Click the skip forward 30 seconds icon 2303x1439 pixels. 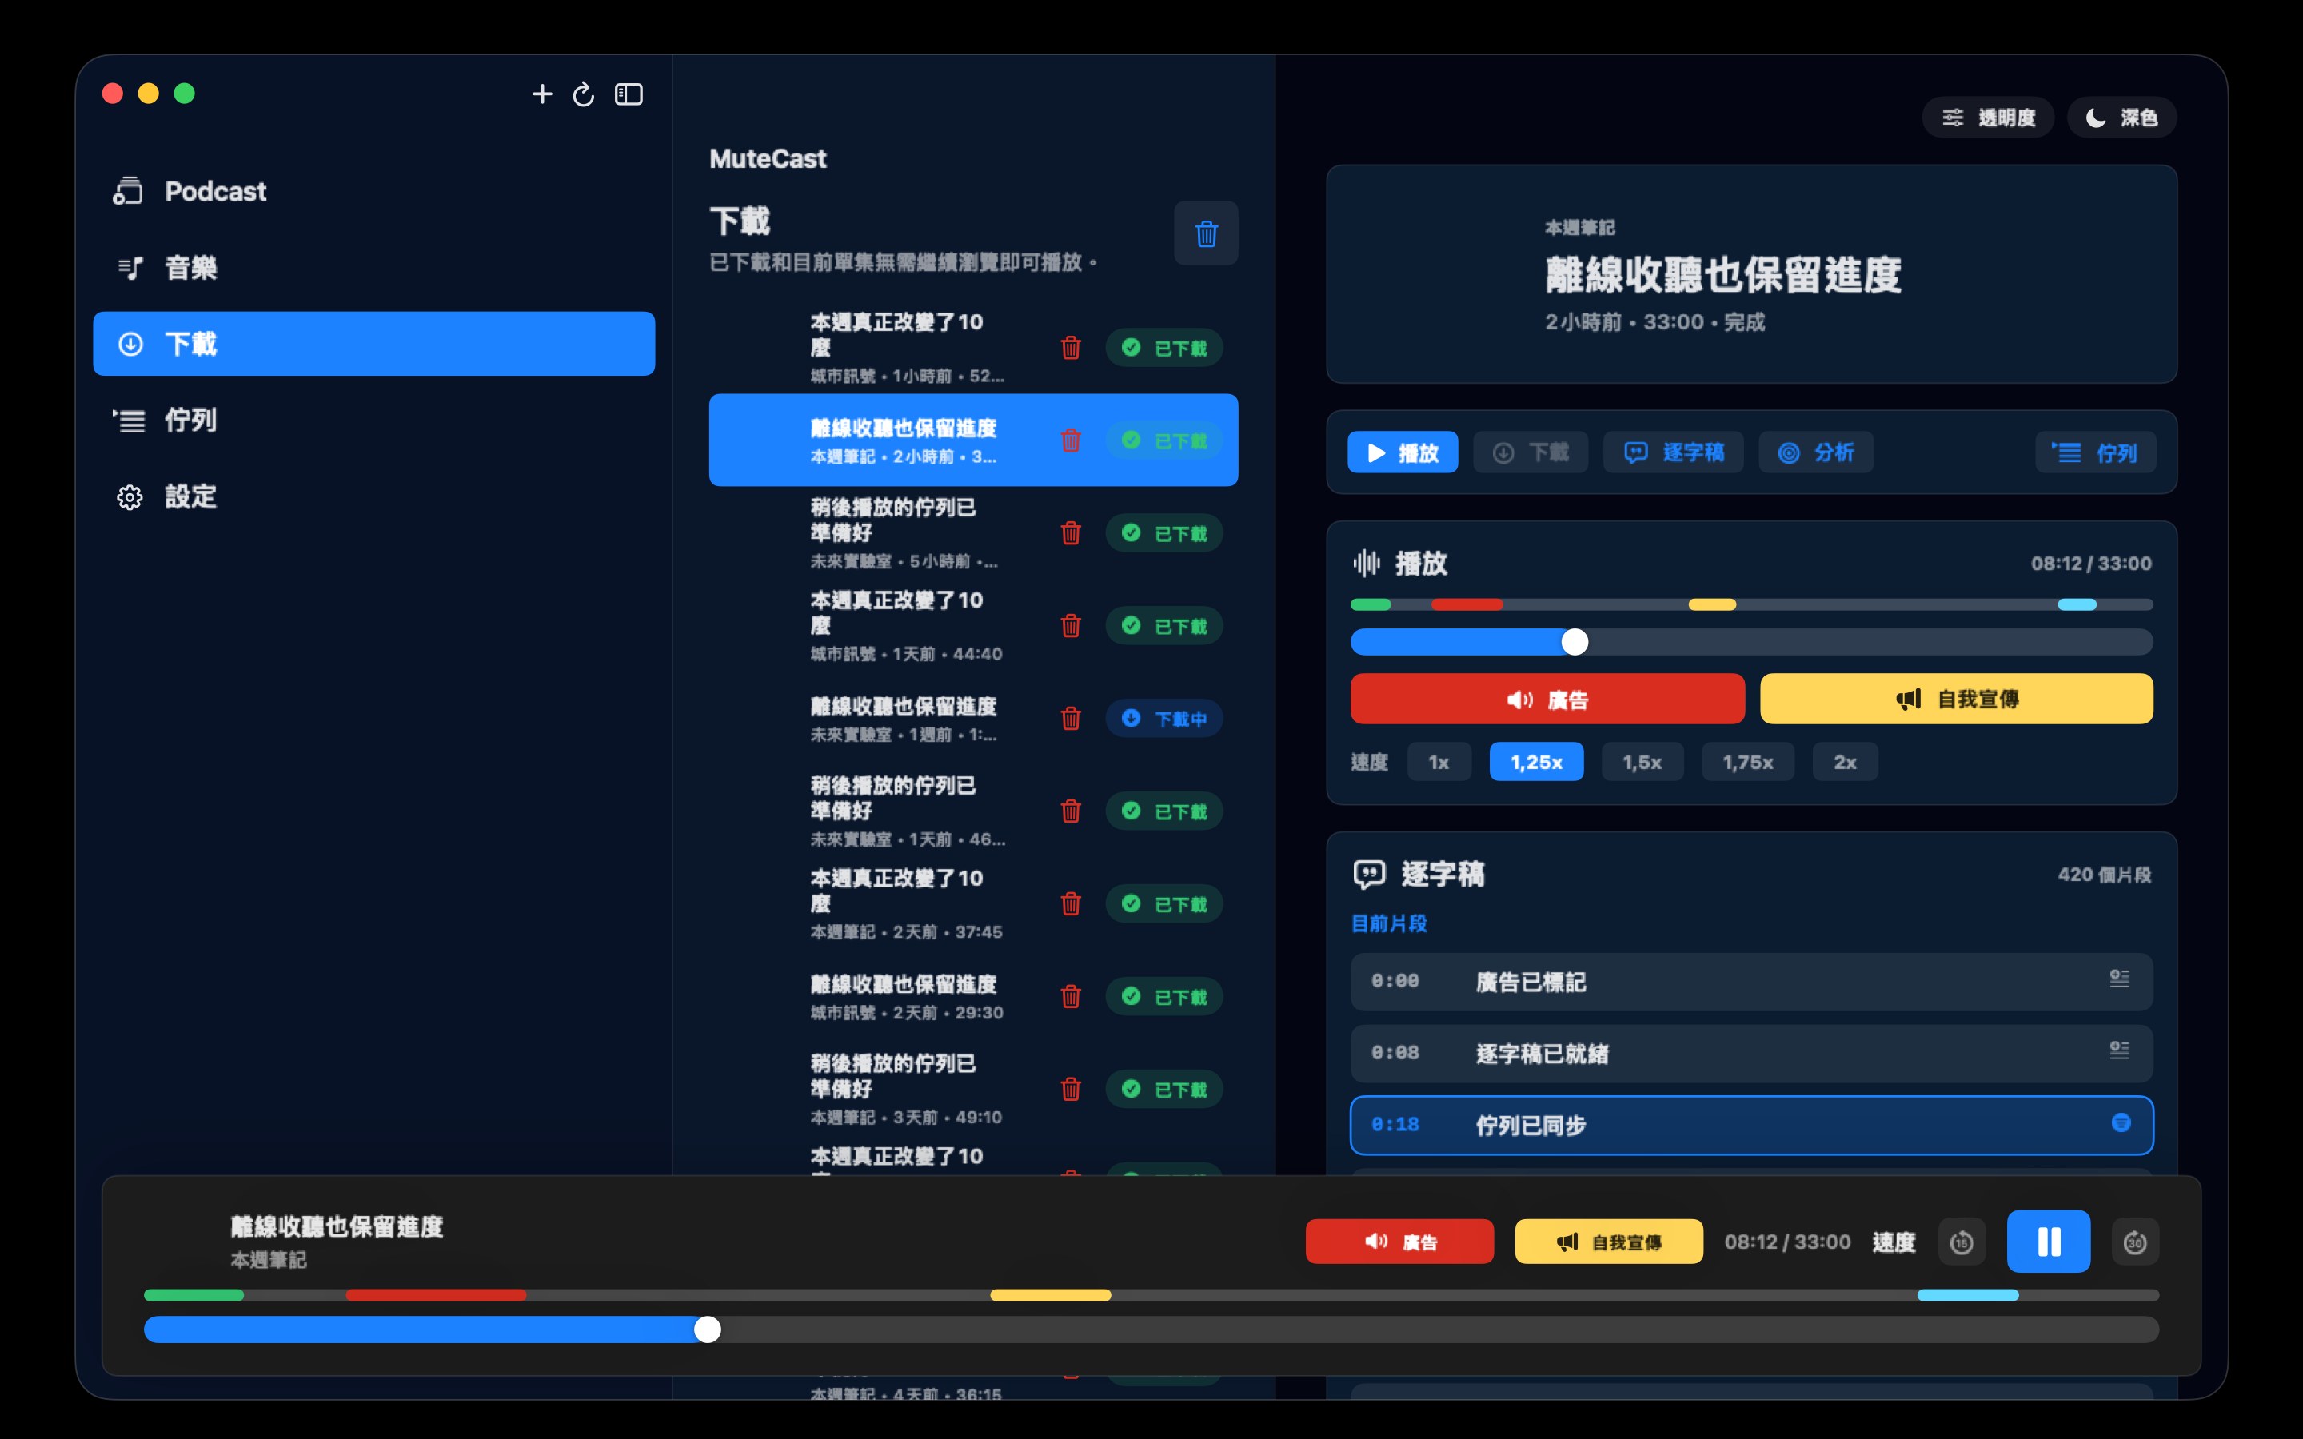pos(2134,1242)
